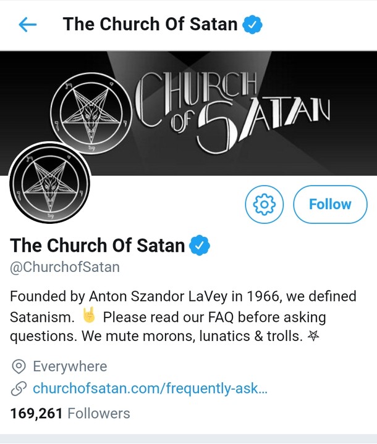Click the @ChurchofSatan handle
This screenshot has height=444, width=377.
[65, 268]
